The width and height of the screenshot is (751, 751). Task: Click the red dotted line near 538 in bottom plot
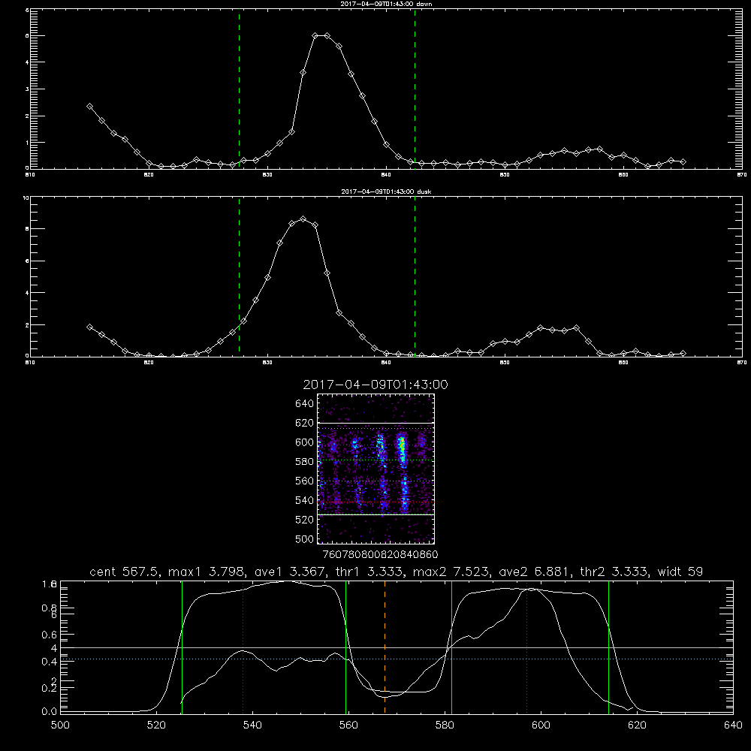(x=243, y=647)
